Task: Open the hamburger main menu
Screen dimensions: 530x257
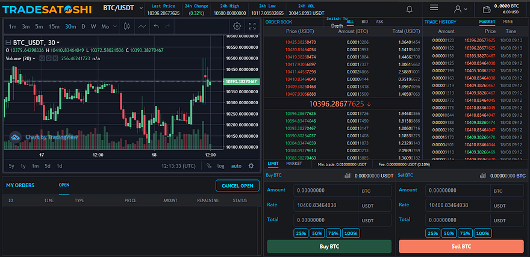Action: click(x=434, y=7)
